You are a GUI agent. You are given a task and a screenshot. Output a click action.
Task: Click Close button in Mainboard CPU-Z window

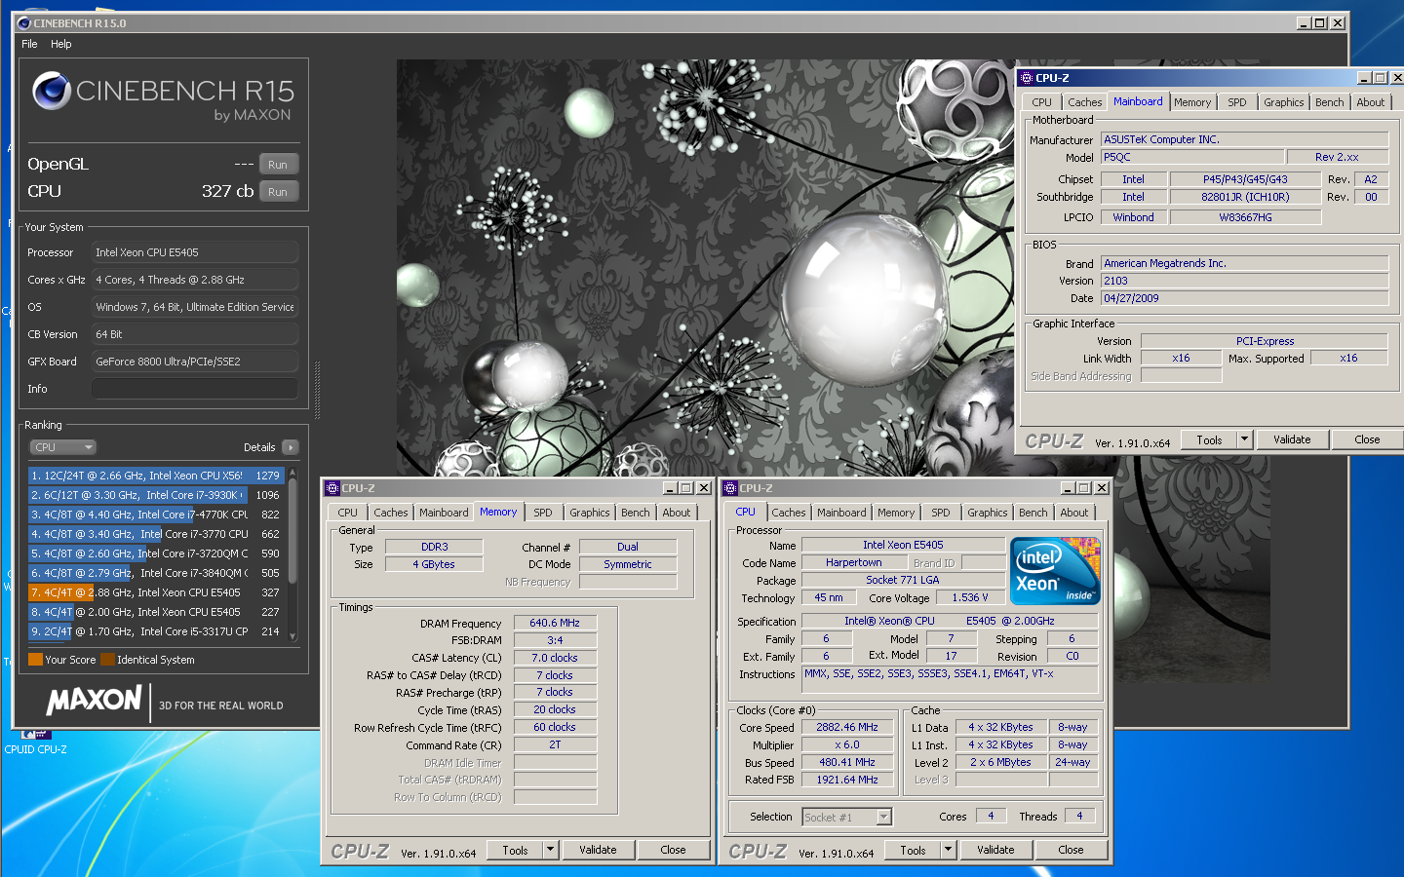click(1367, 440)
